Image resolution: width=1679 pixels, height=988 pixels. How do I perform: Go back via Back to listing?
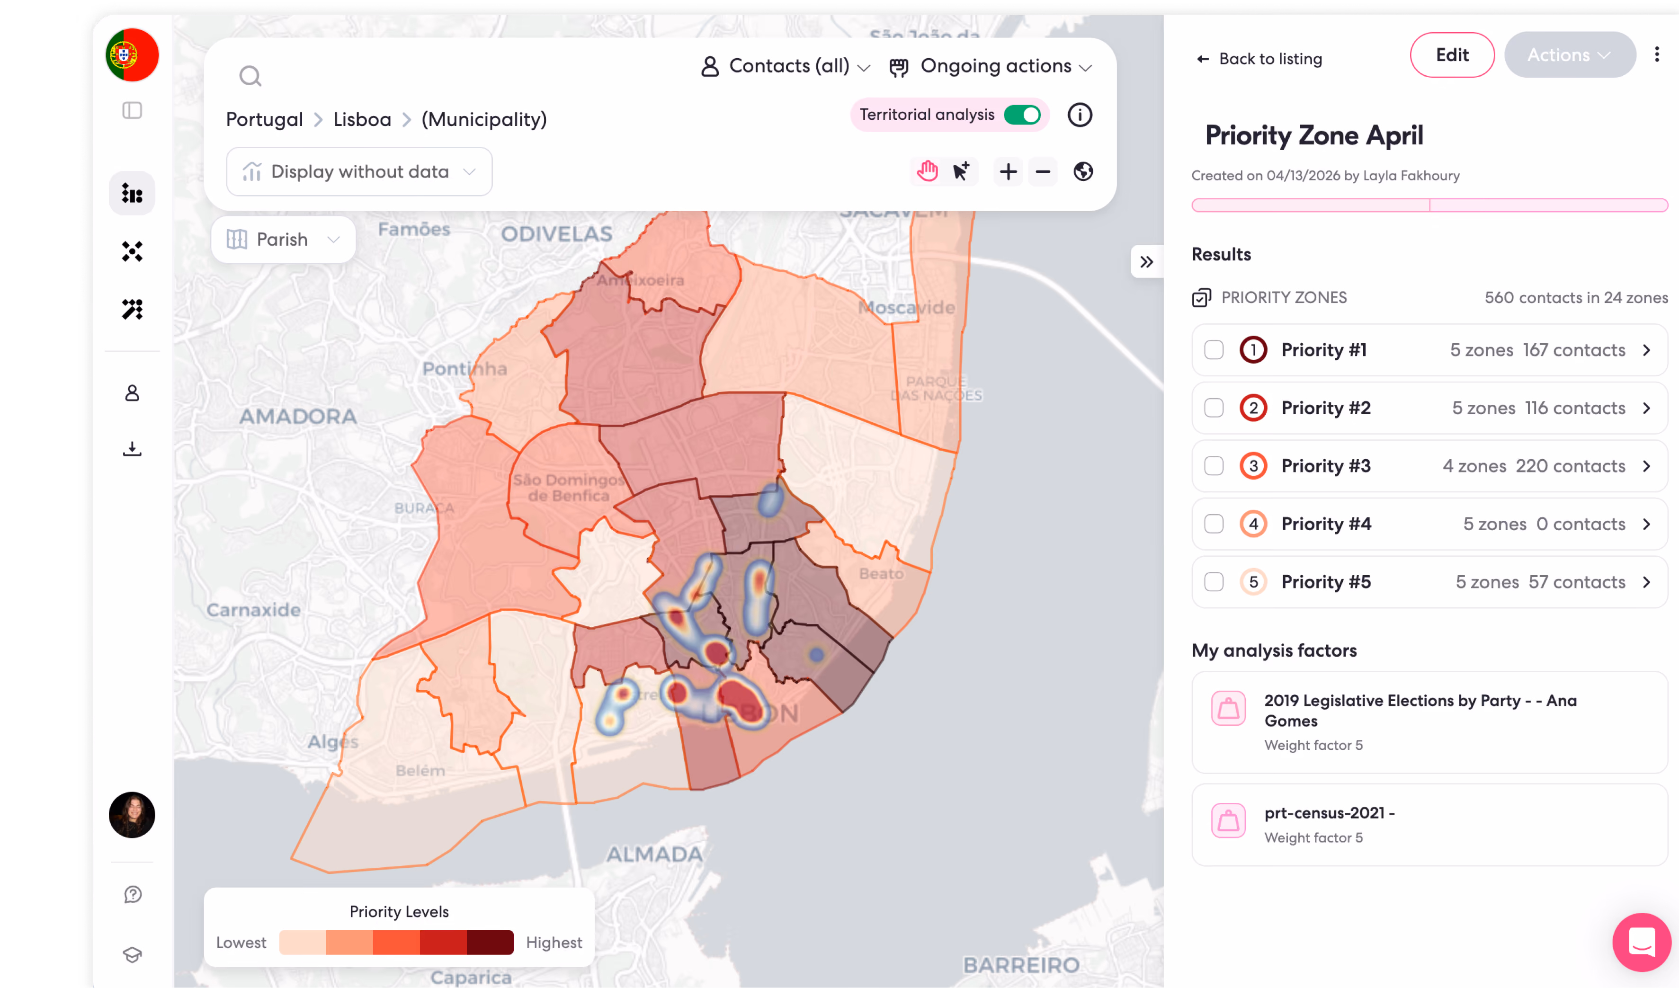[x=1259, y=59]
